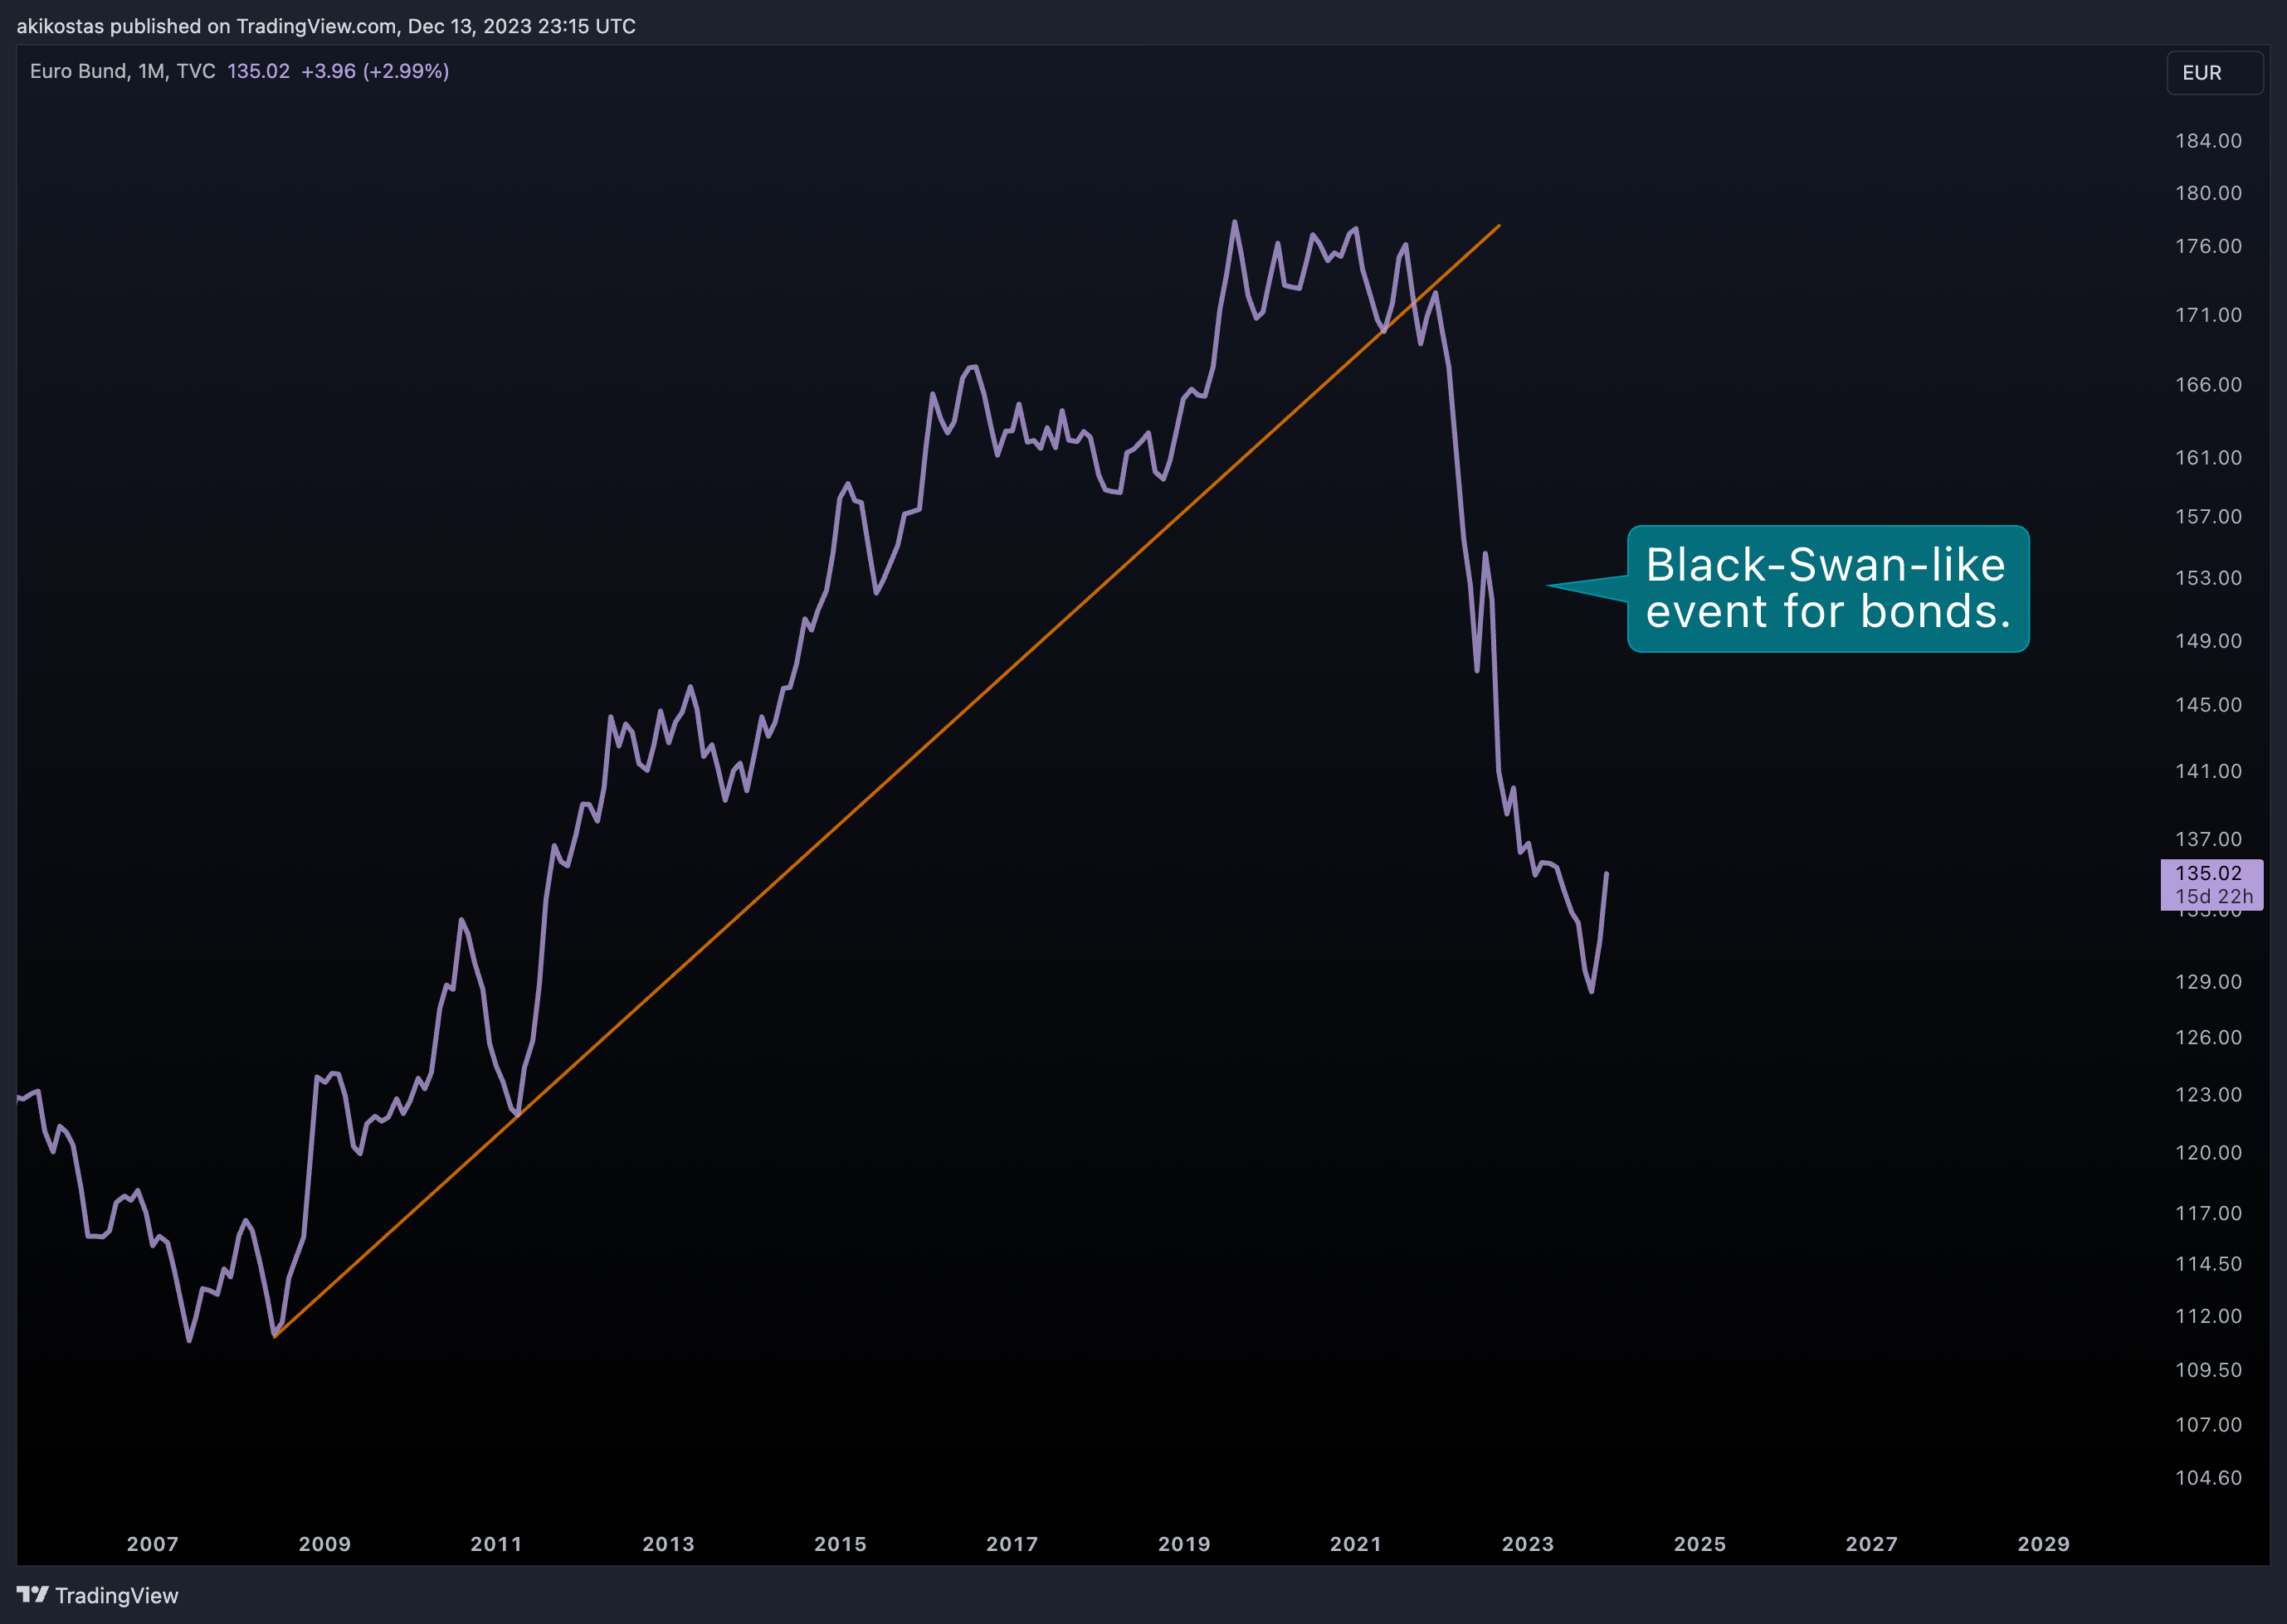Click the 104.60 price axis label
The height and width of the screenshot is (1624, 2287).
click(2208, 1478)
